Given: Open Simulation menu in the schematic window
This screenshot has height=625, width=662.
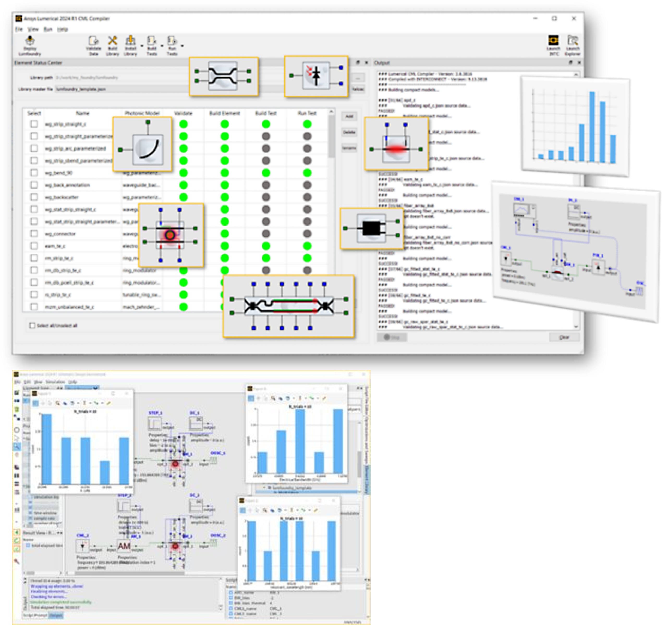Looking at the screenshot, I should click(x=55, y=382).
